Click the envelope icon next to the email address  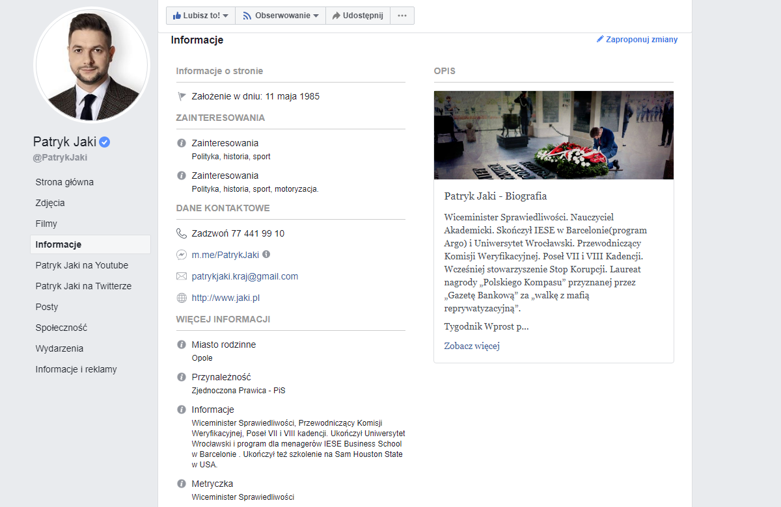point(181,276)
